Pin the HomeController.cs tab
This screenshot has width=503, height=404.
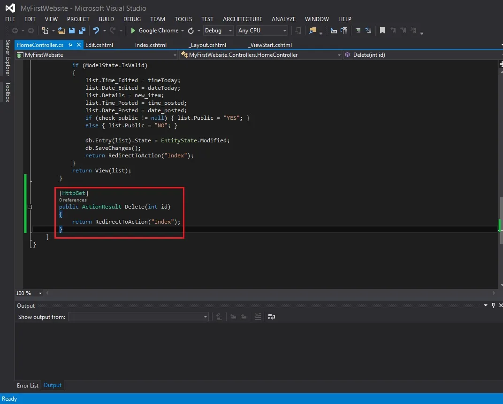pyautogui.click(x=70, y=45)
